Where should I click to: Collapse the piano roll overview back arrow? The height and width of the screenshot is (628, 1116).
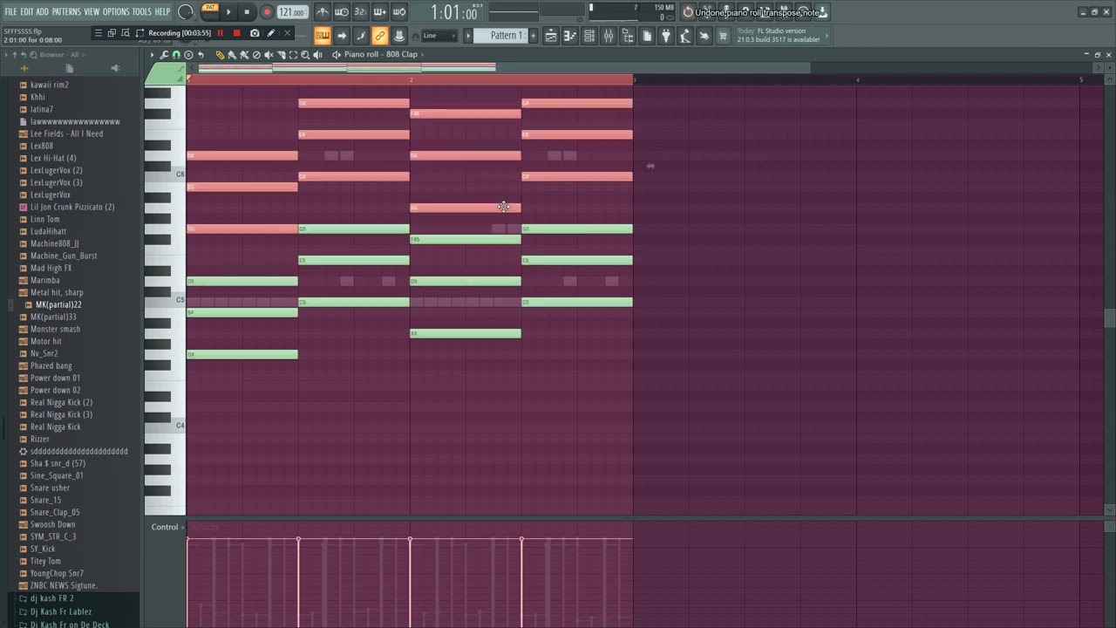coord(192,68)
